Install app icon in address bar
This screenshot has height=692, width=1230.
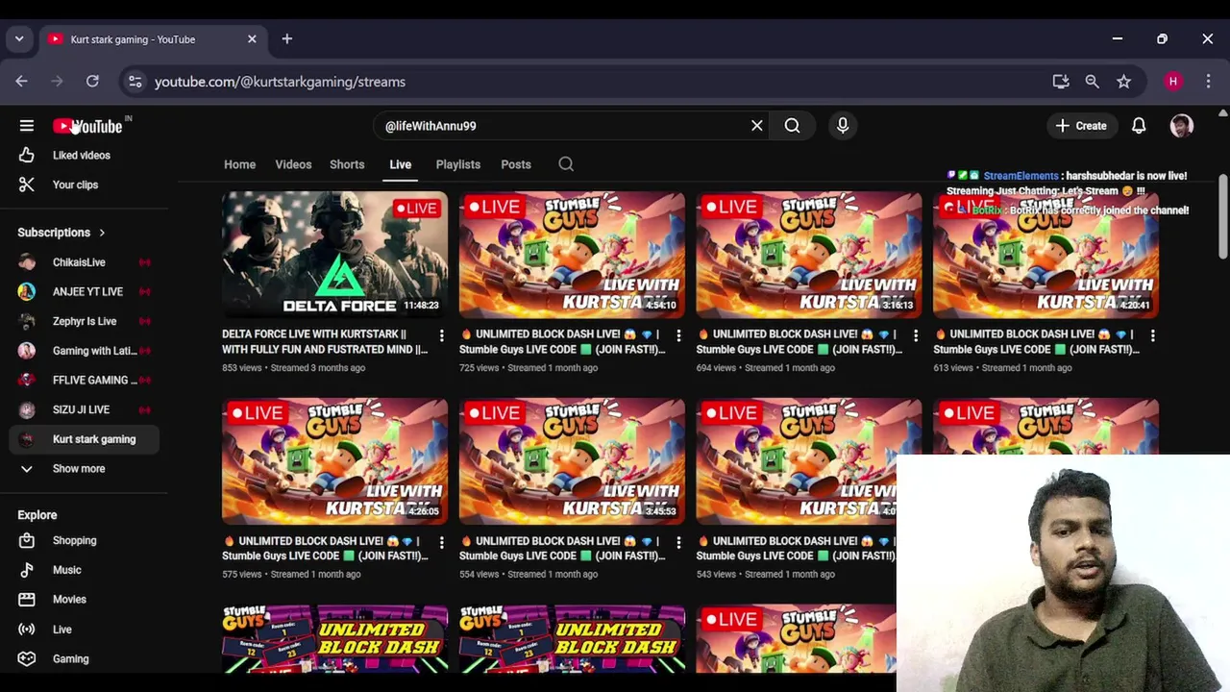[1061, 82]
